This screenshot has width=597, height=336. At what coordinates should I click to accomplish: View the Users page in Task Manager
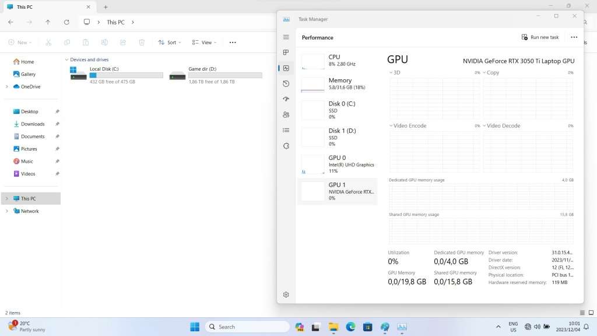(286, 114)
